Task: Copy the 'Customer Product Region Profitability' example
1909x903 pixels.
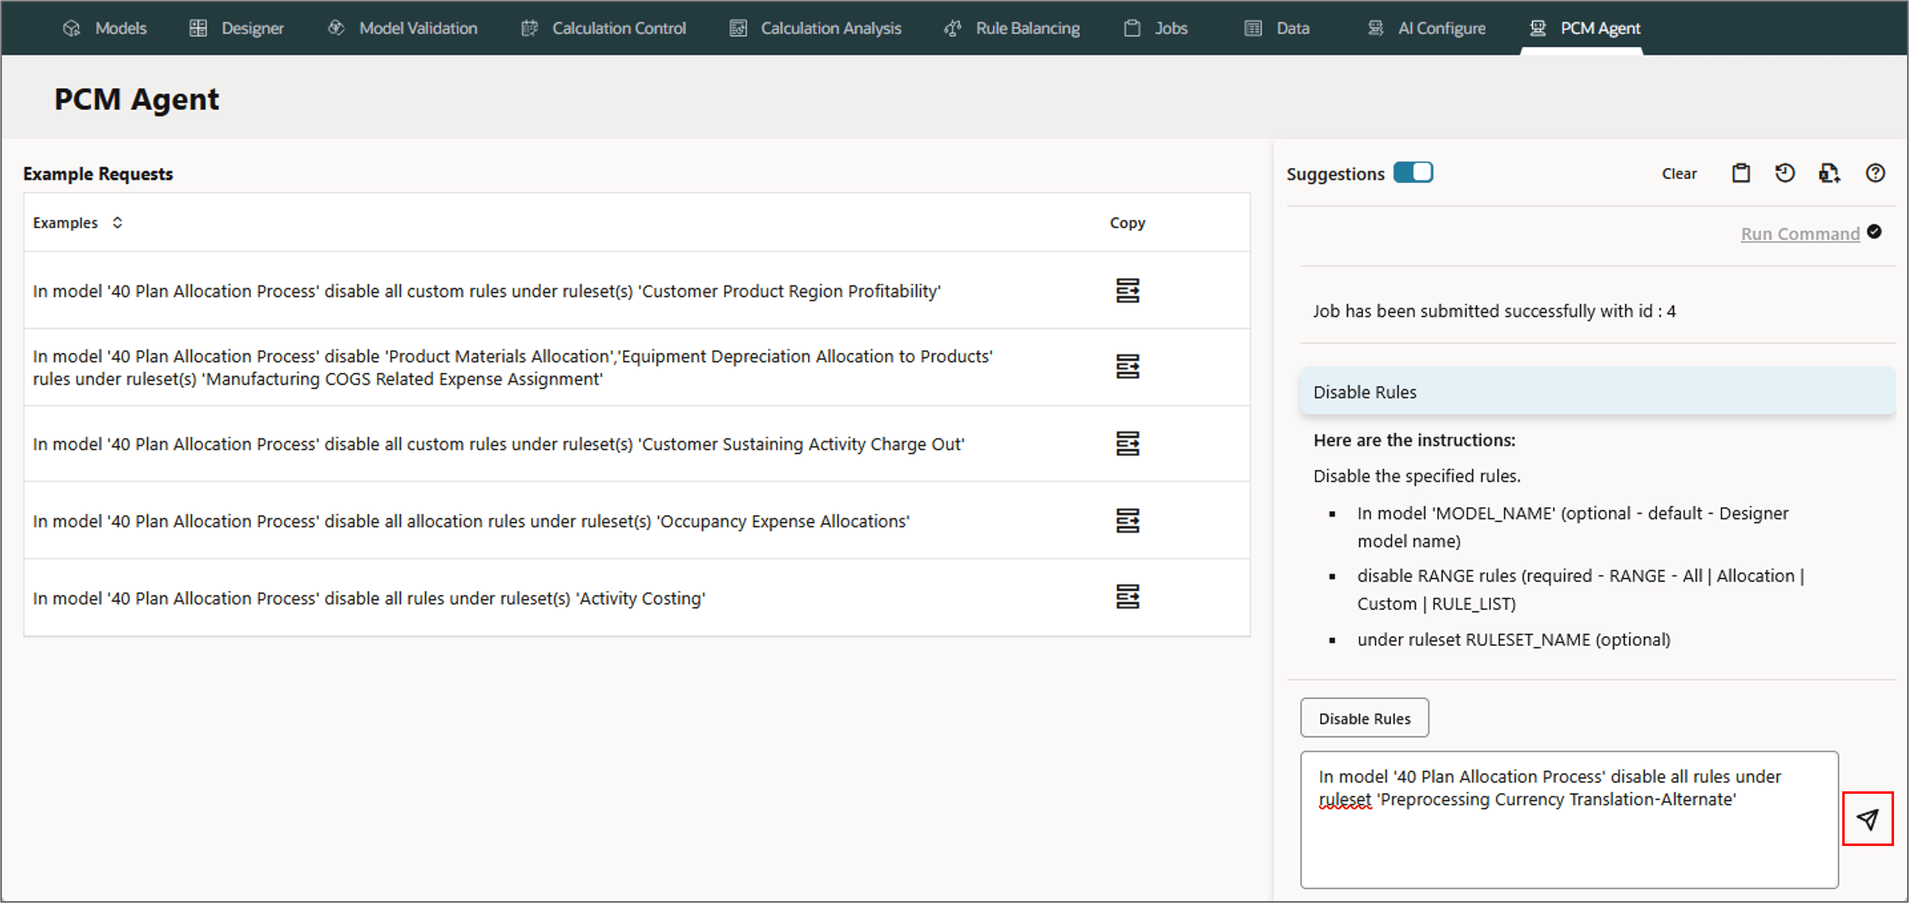Action: [1127, 291]
